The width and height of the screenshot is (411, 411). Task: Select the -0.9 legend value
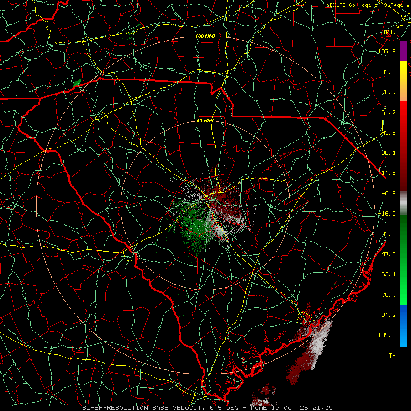coord(389,194)
